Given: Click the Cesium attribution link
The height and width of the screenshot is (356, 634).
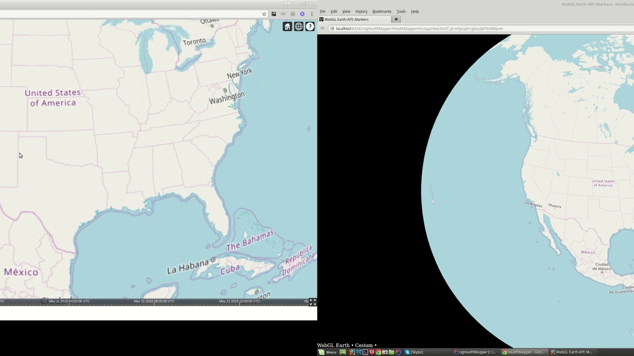Looking at the screenshot, I should 364,345.
